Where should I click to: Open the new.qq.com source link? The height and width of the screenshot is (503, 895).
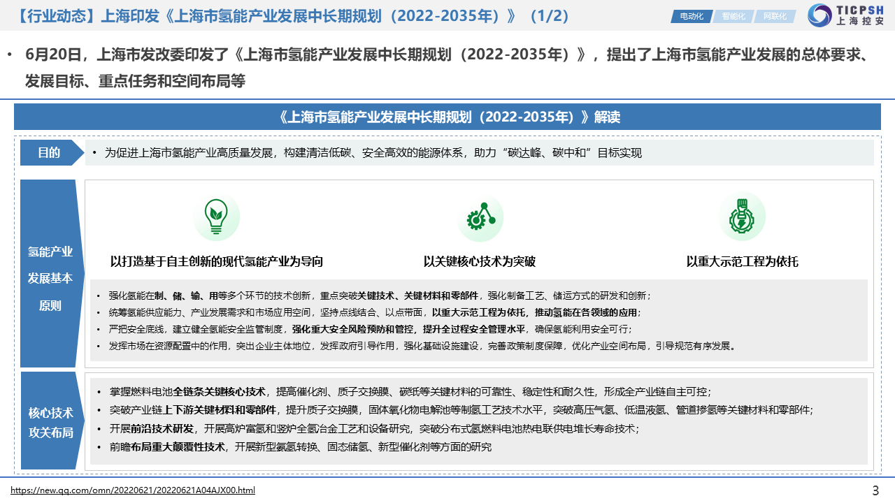(x=133, y=490)
